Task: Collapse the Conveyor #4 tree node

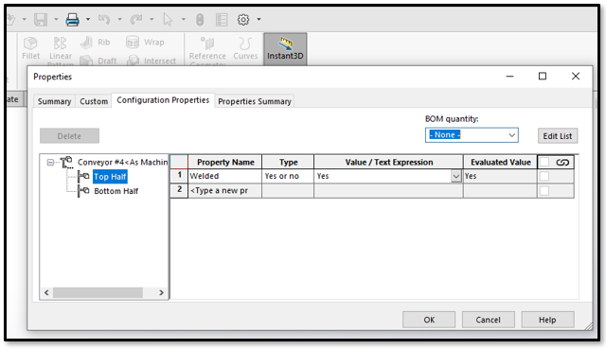Action: click(x=50, y=162)
